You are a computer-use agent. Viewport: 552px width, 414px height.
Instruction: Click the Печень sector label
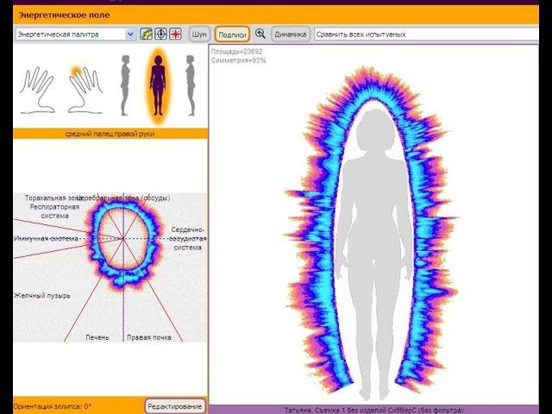(97, 337)
